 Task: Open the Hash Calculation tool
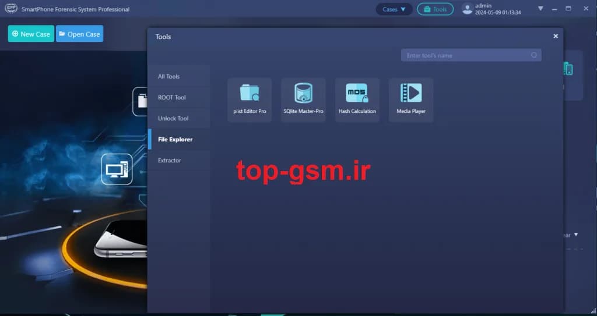pyautogui.click(x=357, y=100)
